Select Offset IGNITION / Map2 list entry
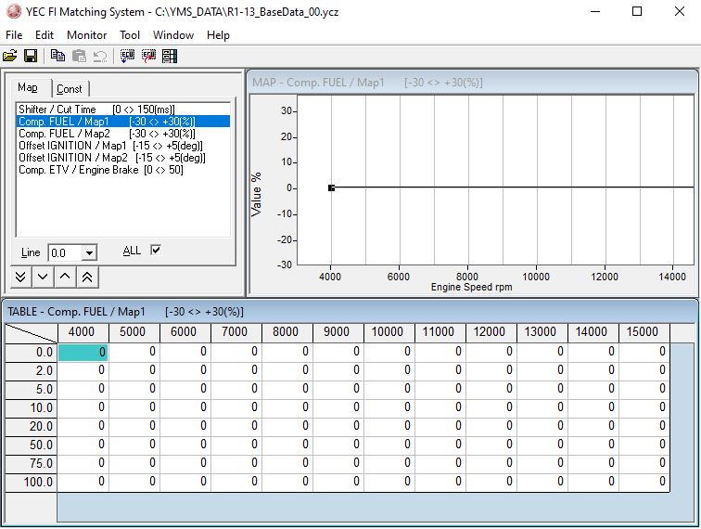Viewport: 701px width, 529px height. [123, 158]
